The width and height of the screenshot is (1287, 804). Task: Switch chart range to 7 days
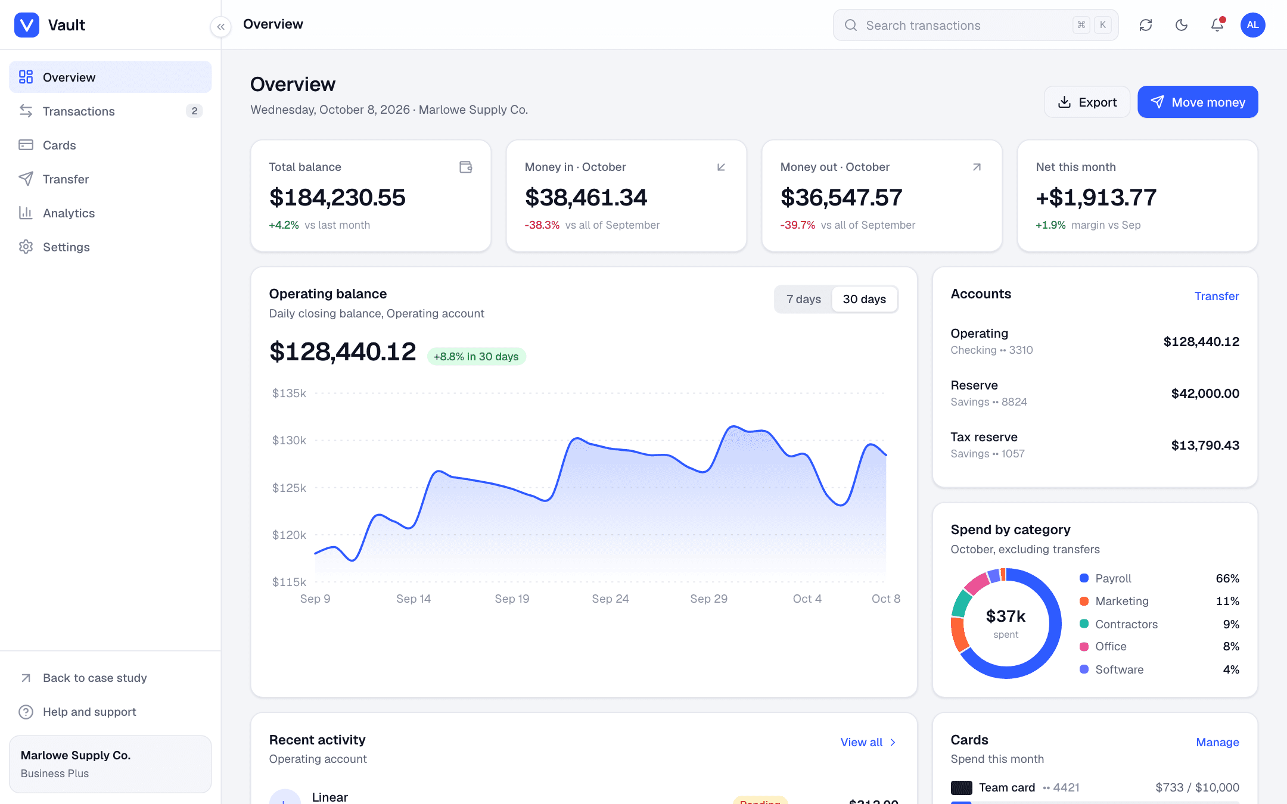(804, 299)
